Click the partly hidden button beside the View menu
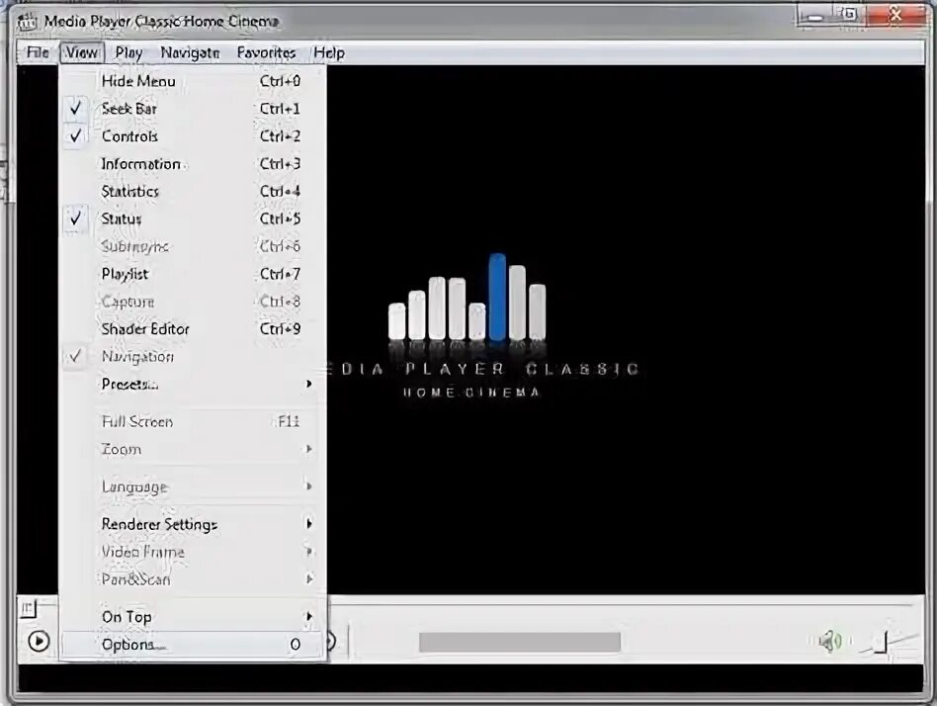 pyautogui.click(x=330, y=642)
